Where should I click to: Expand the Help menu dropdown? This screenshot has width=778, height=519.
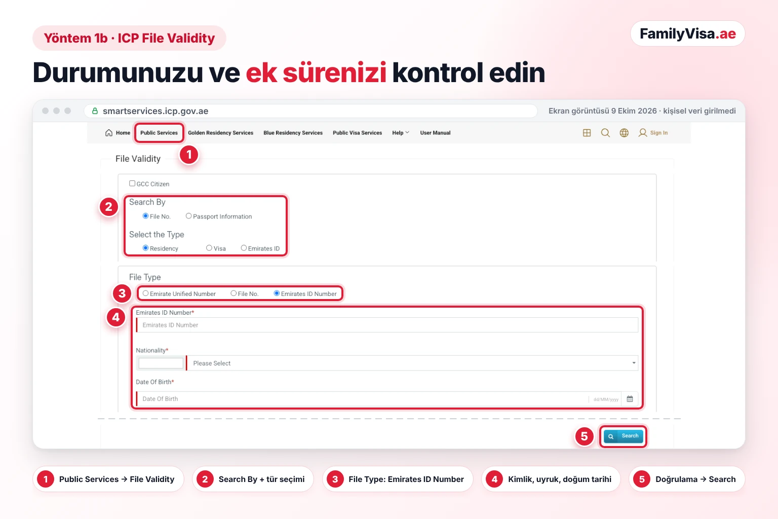tap(401, 133)
